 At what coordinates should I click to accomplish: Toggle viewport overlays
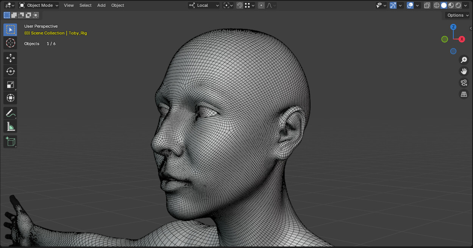tap(410, 5)
